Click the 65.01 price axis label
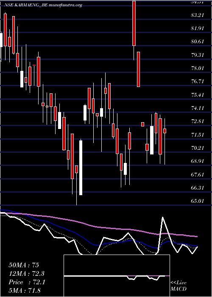Image resolution: width=212 pixels, height=297 pixels. (x=198, y=201)
